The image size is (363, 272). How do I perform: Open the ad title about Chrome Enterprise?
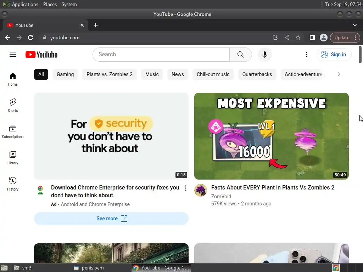(115, 191)
